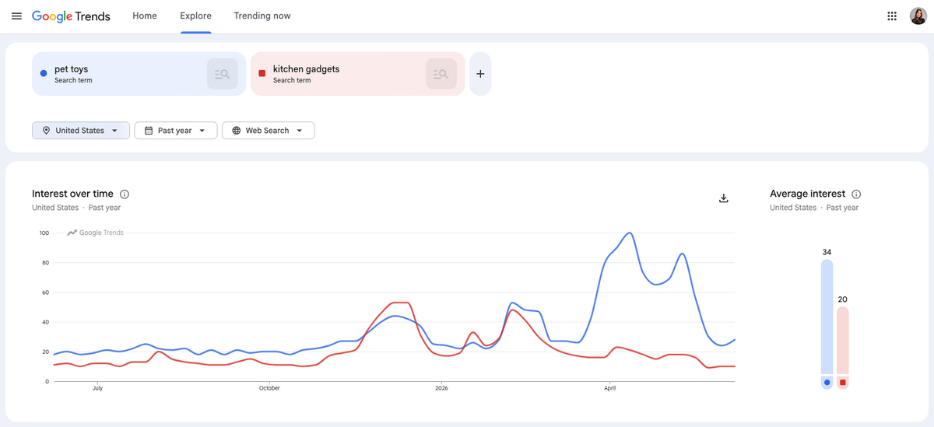Click the red kitchen gadgets square
The image size is (934, 427).
(262, 74)
